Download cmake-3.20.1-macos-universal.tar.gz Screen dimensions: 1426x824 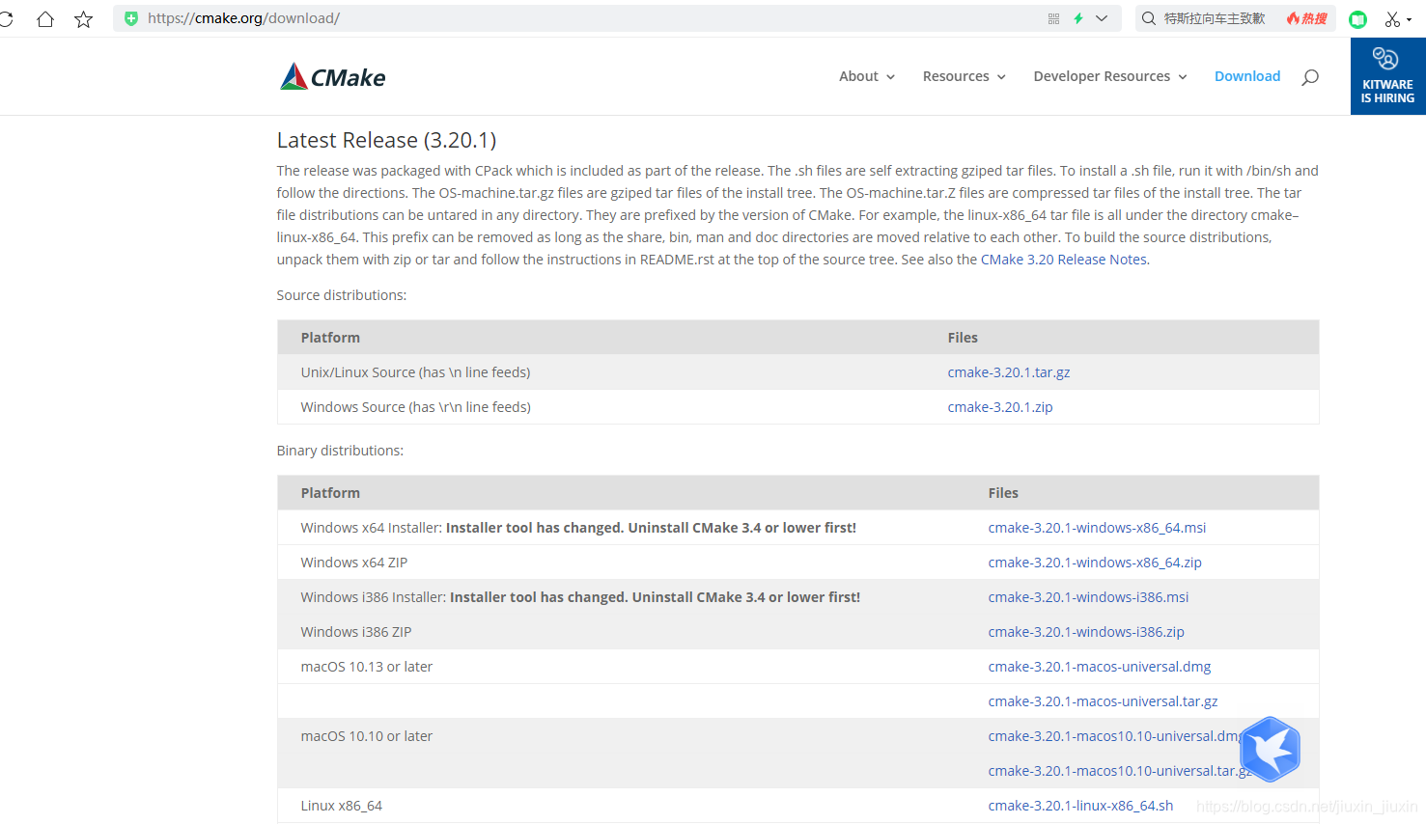click(x=1104, y=701)
